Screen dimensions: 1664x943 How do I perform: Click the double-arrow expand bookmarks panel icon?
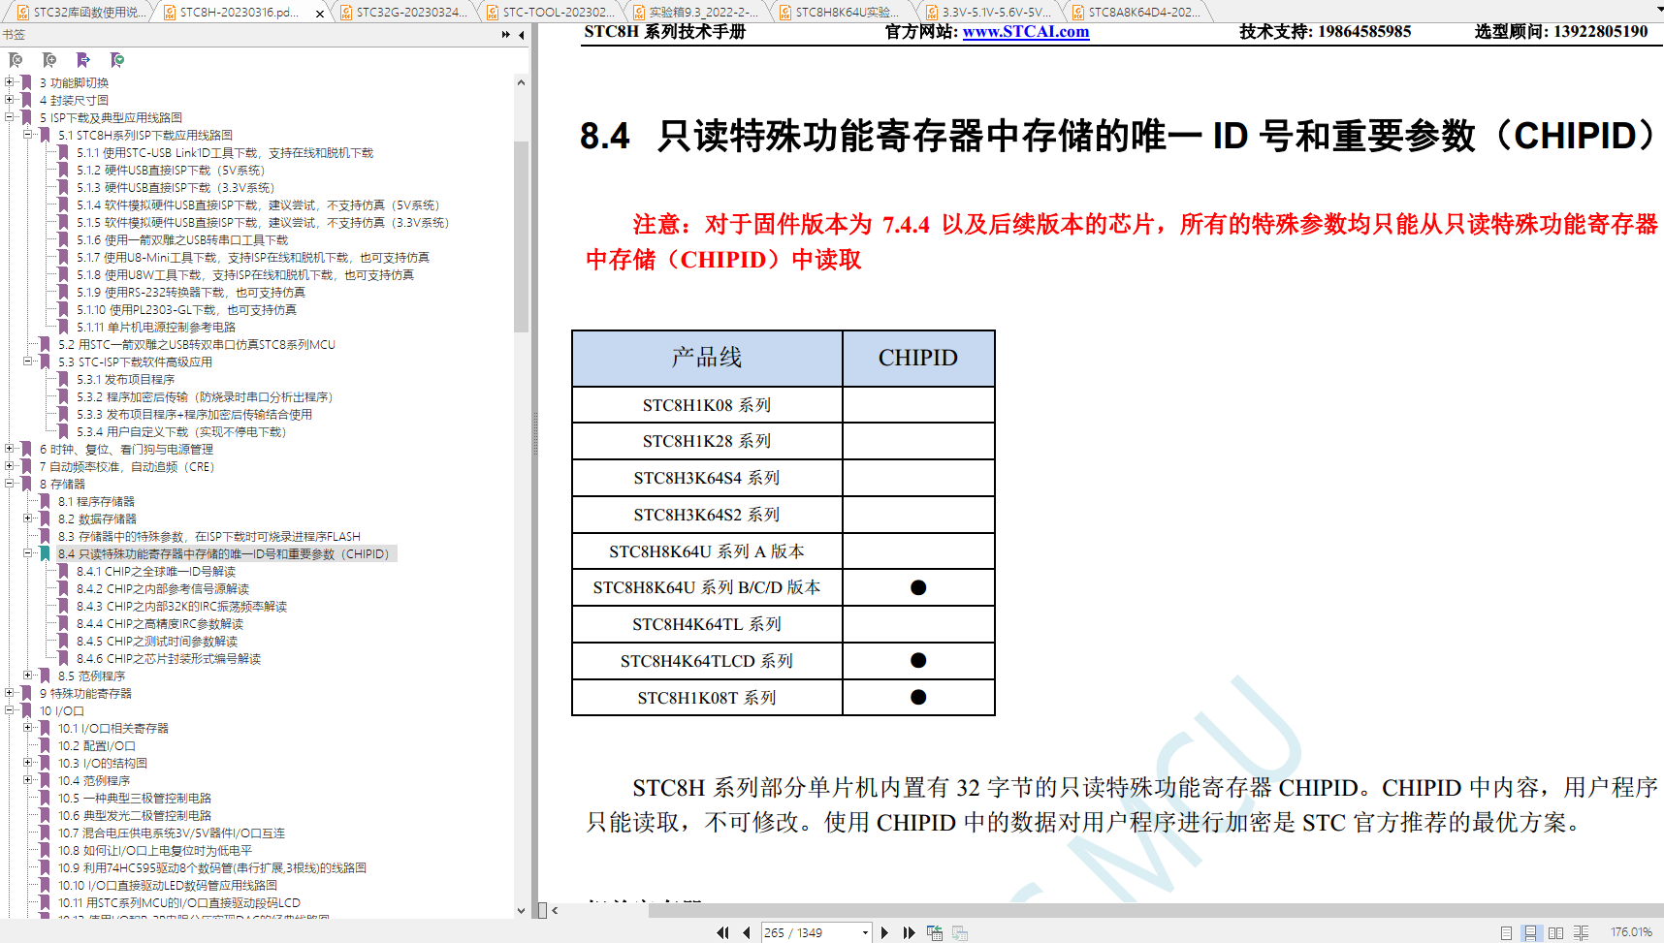pyautogui.click(x=506, y=35)
